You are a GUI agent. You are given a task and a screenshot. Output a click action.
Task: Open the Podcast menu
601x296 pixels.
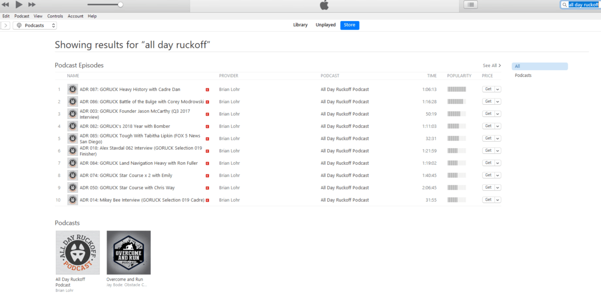22,16
